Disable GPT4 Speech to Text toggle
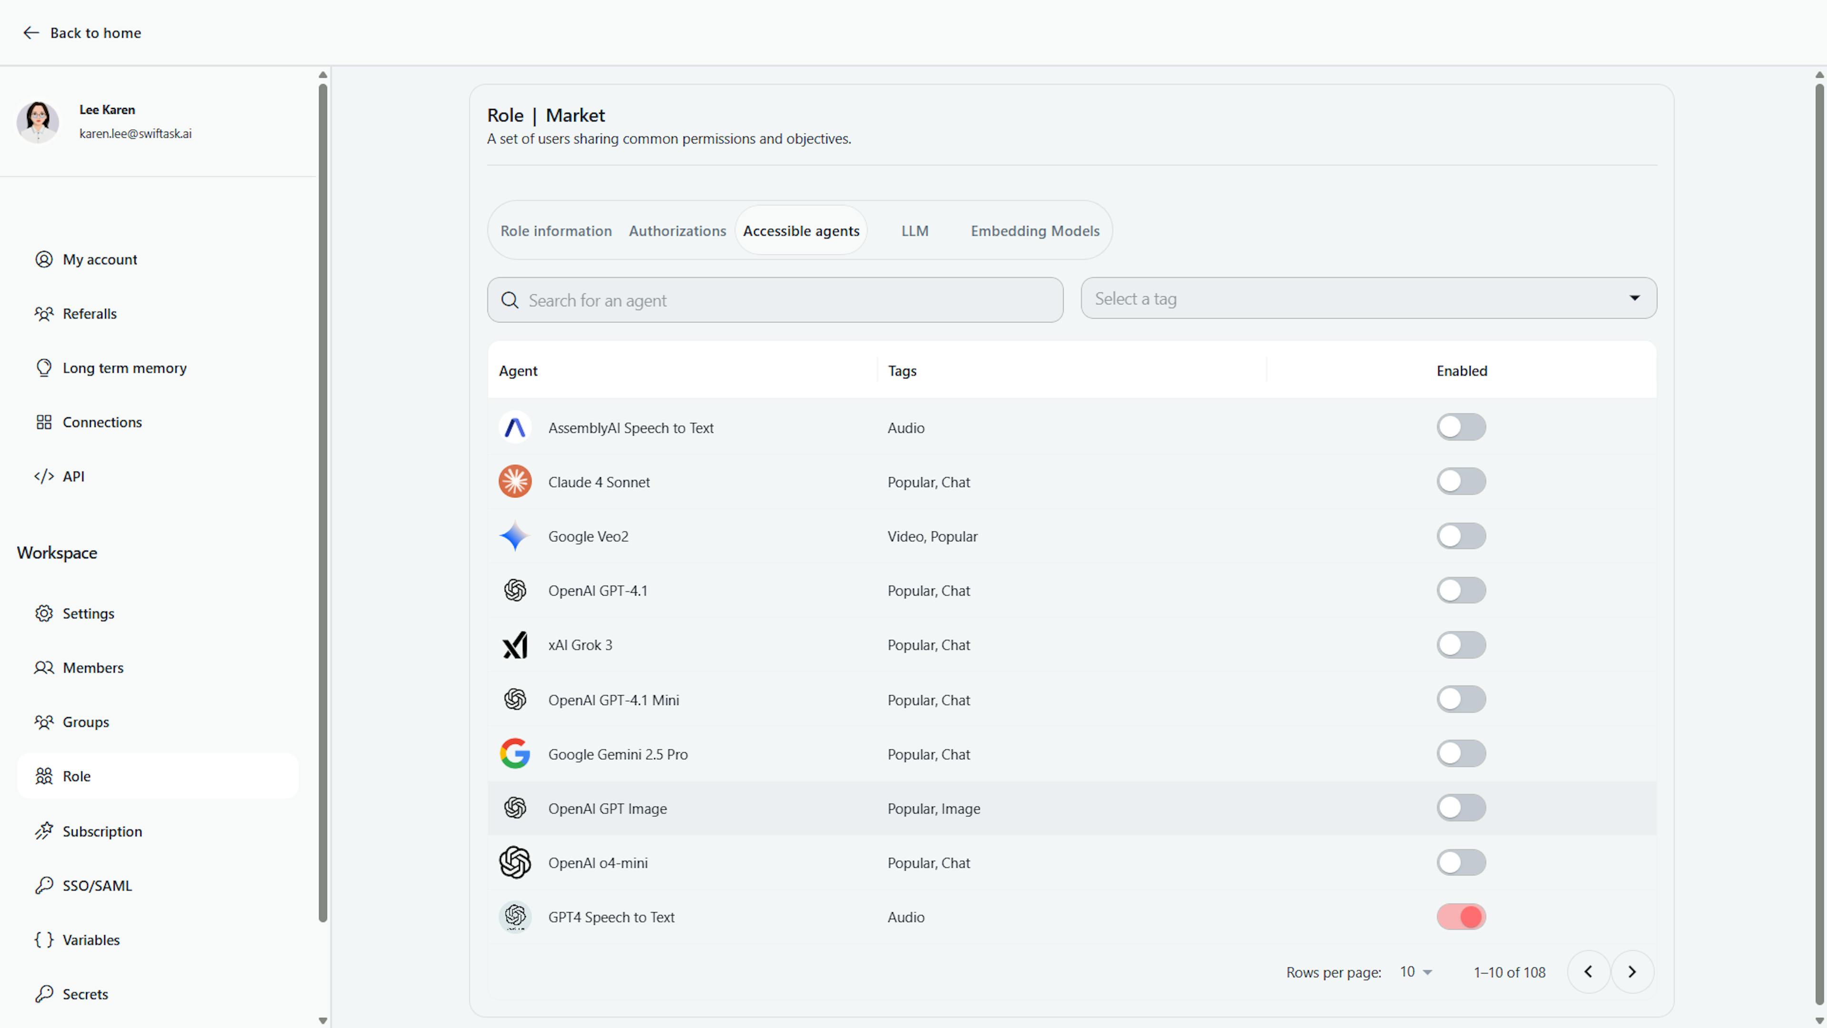 (1461, 917)
